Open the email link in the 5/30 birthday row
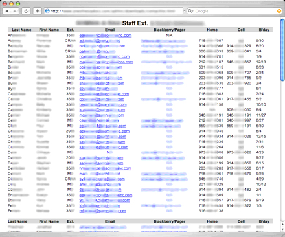 [x=100, y=41]
